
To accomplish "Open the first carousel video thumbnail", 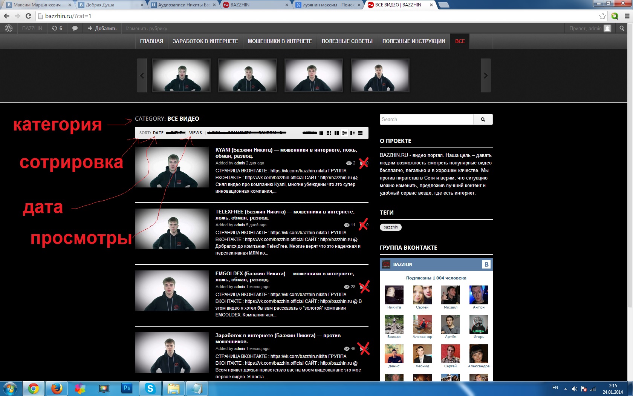I will (x=181, y=75).
